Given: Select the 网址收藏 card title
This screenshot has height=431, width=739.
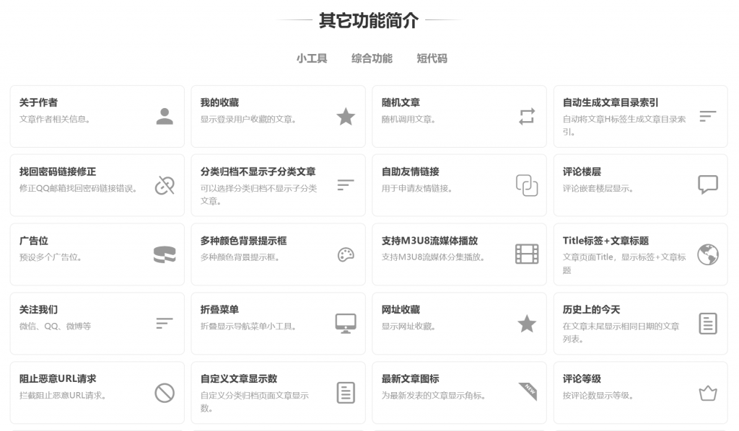Looking at the screenshot, I should 401,309.
